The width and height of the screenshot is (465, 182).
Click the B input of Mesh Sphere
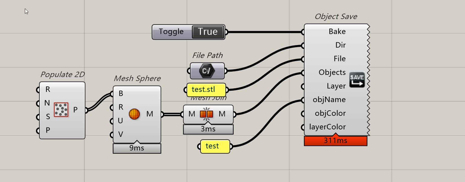point(121,94)
